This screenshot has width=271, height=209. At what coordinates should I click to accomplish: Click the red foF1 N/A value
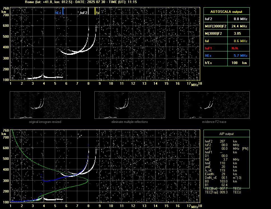pyautogui.click(x=235, y=48)
